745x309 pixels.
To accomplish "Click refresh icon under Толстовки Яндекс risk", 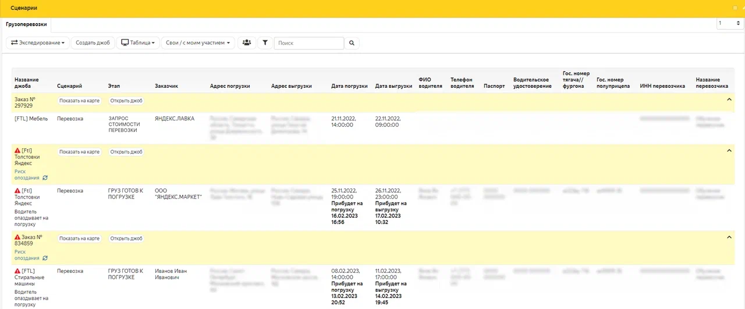I will pos(45,178).
